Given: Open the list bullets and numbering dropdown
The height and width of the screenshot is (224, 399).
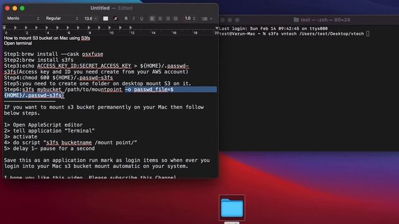Looking at the screenshot, I should point(207,19).
